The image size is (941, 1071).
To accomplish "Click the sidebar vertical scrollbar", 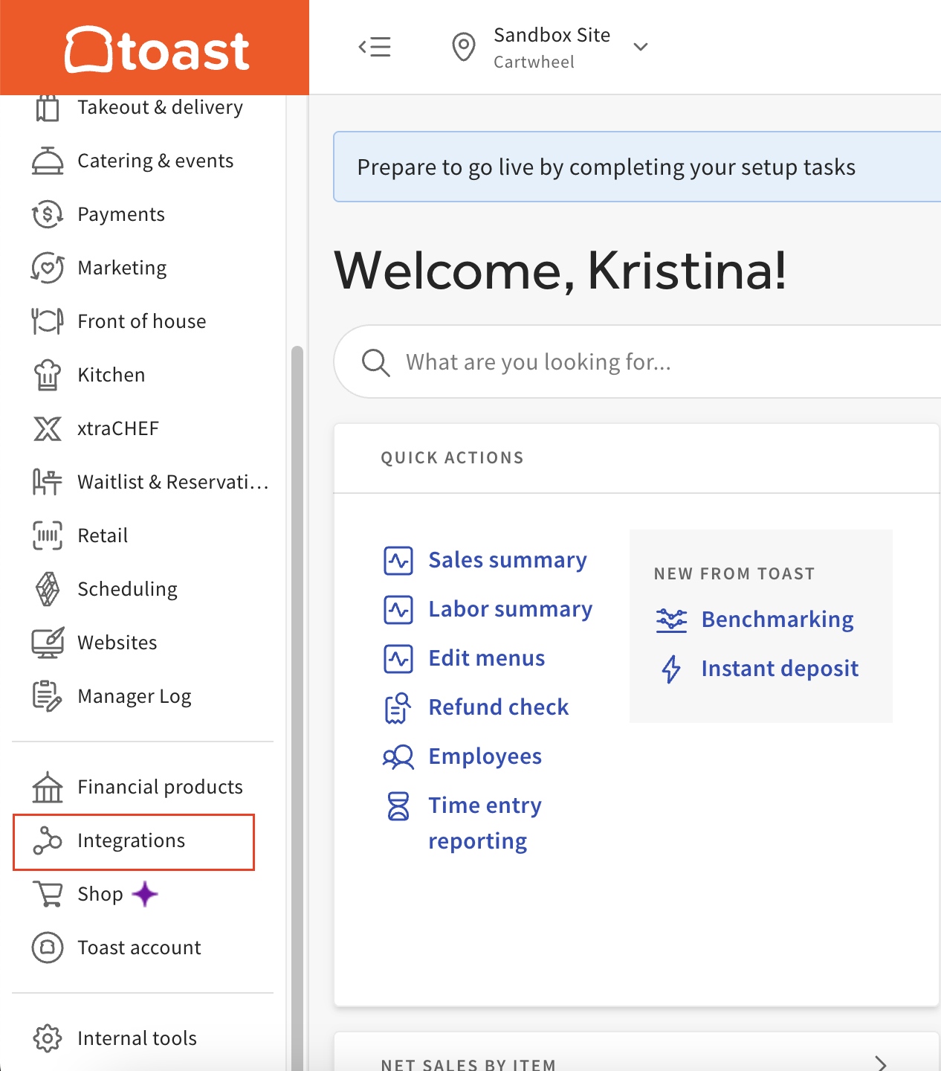I will click(297, 669).
